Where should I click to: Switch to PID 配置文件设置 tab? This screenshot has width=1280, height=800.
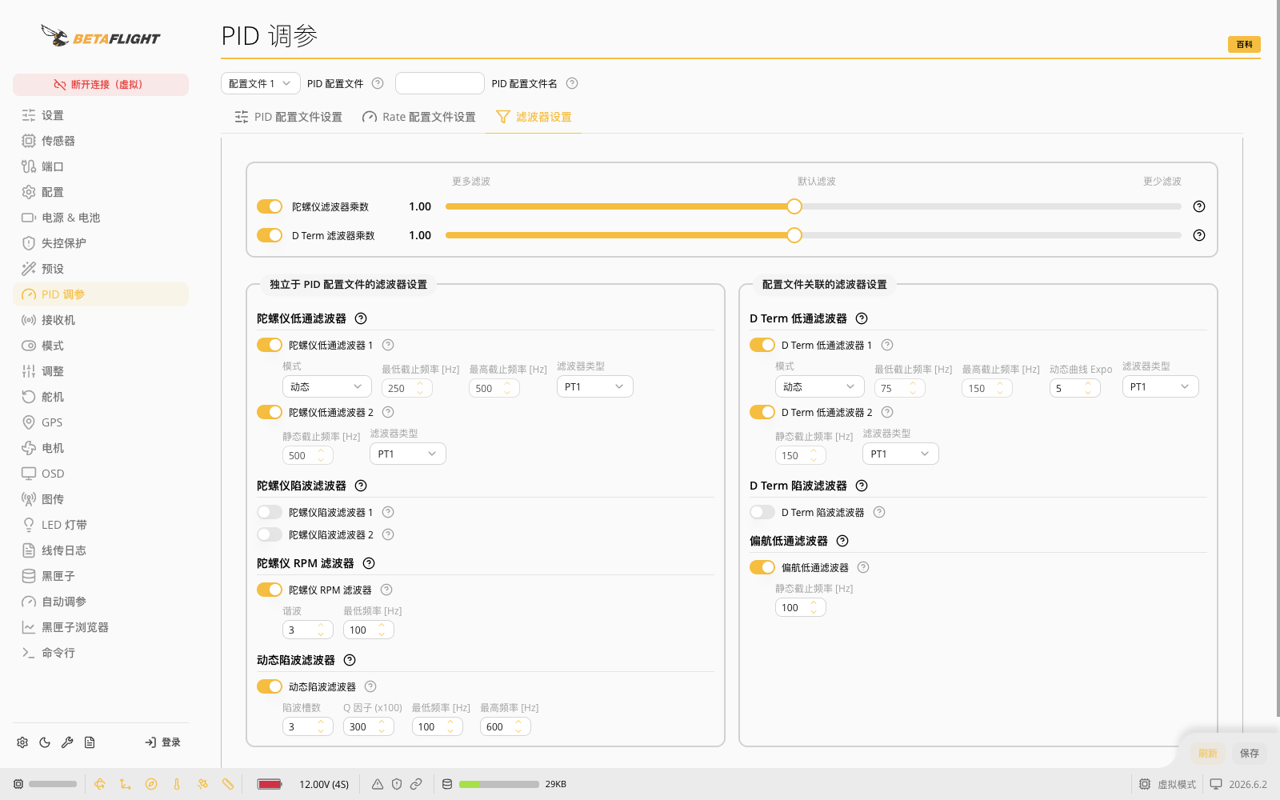tap(288, 117)
